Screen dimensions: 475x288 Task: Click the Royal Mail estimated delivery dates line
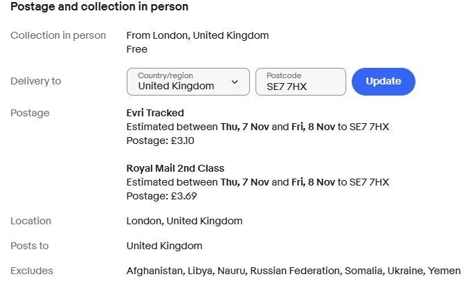coord(258,182)
